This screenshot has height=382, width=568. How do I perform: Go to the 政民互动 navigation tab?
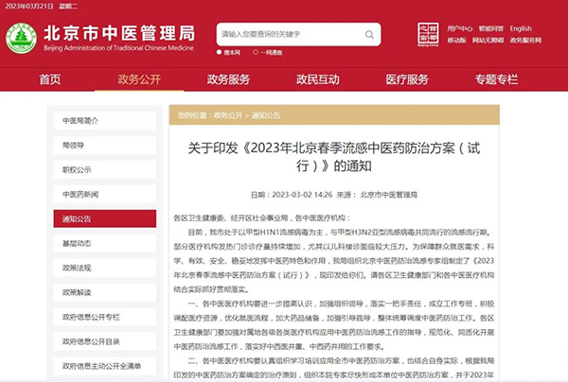[317, 79]
